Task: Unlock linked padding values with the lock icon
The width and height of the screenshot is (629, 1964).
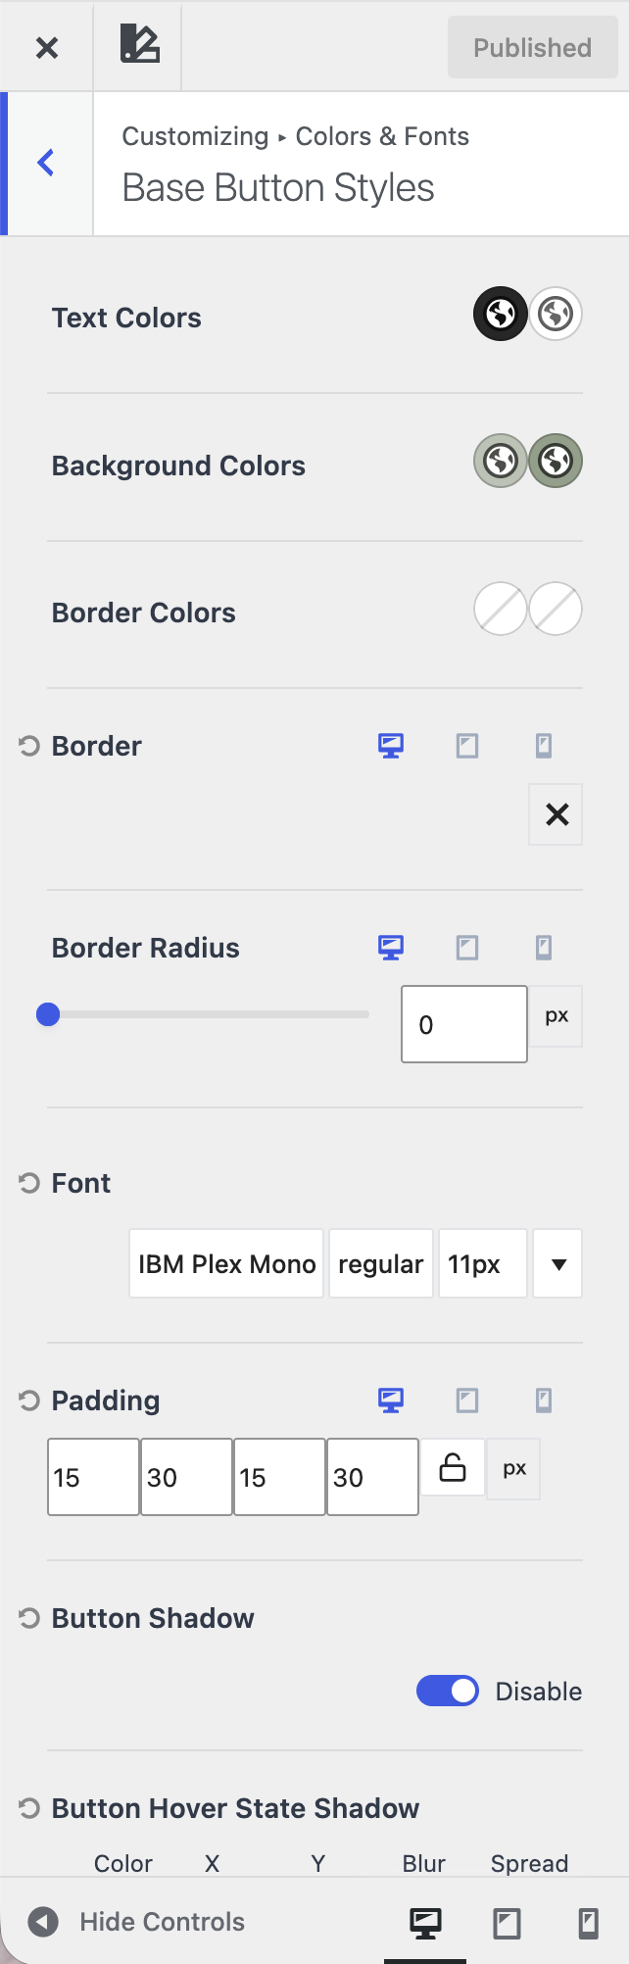Action: point(453,1467)
